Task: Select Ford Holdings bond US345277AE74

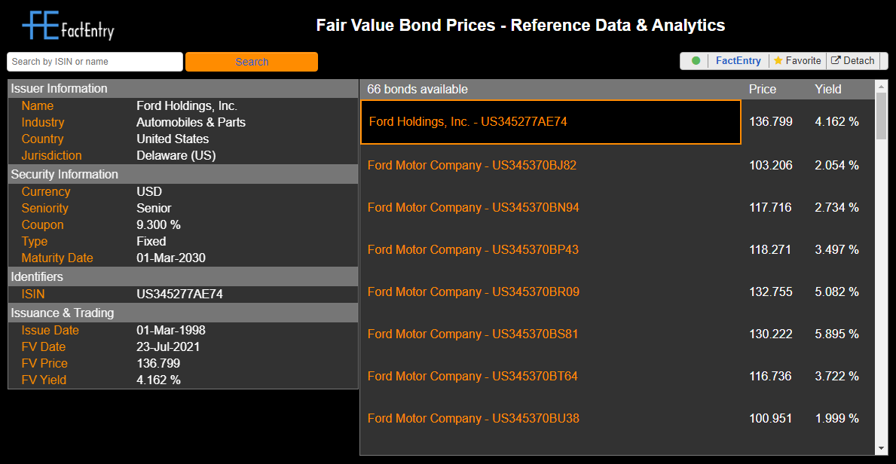Action: click(x=551, y=122)
